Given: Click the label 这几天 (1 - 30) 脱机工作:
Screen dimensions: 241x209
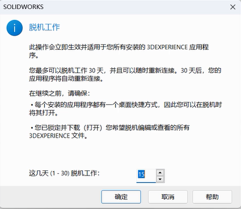Looking at the screenshot, I should click(x=64, y=173).
